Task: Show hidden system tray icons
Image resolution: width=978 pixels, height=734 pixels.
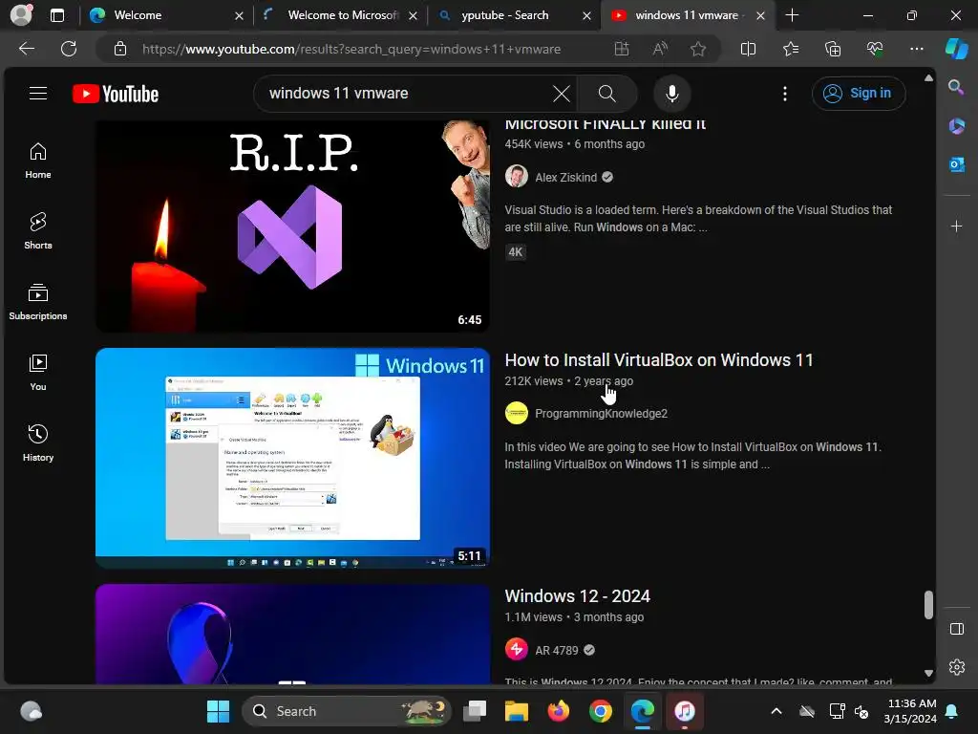Action: (x=776, y=711)
